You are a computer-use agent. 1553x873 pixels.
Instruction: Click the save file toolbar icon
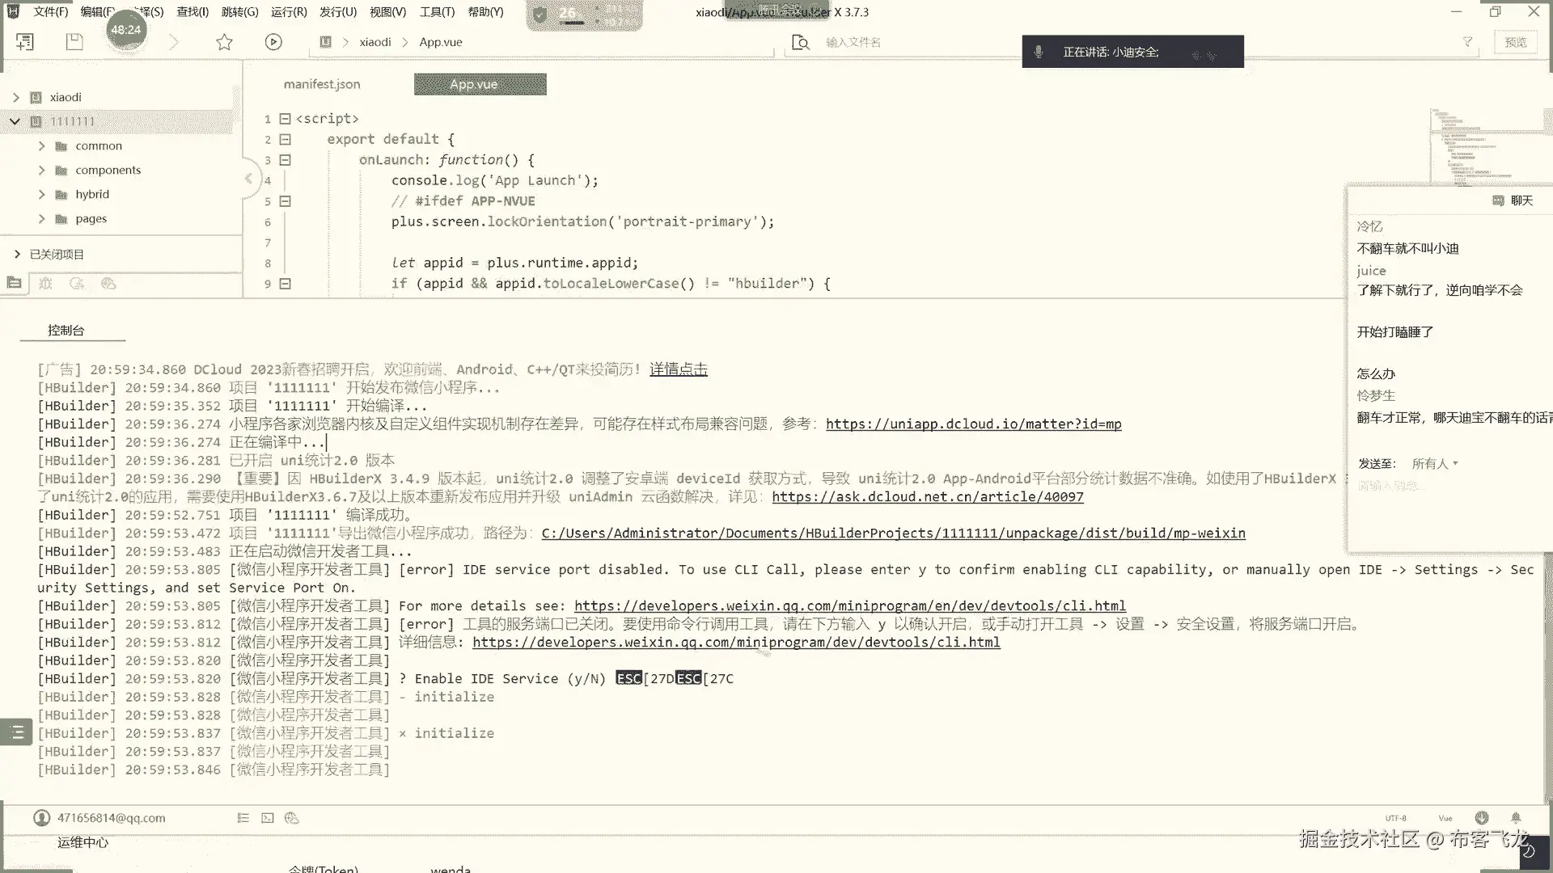click(x=74, y=42)
